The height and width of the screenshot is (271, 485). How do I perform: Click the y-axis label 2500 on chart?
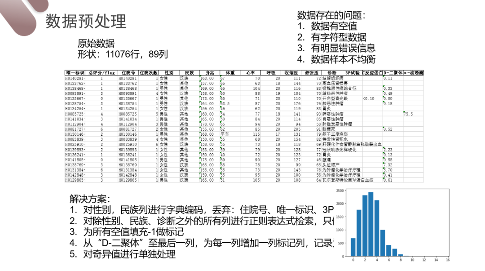340,191
